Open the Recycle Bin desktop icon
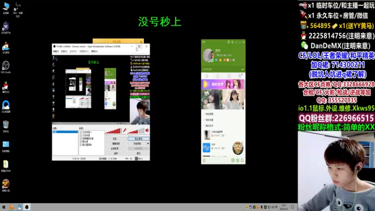 6,126
